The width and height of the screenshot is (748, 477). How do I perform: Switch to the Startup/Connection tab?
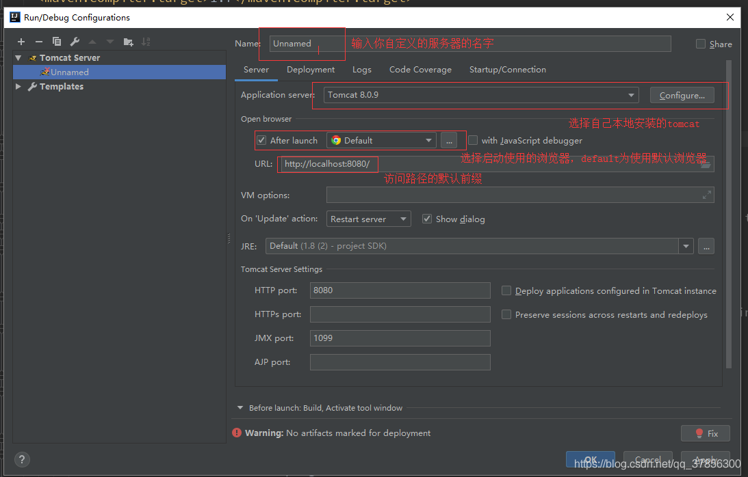[508, 70]
